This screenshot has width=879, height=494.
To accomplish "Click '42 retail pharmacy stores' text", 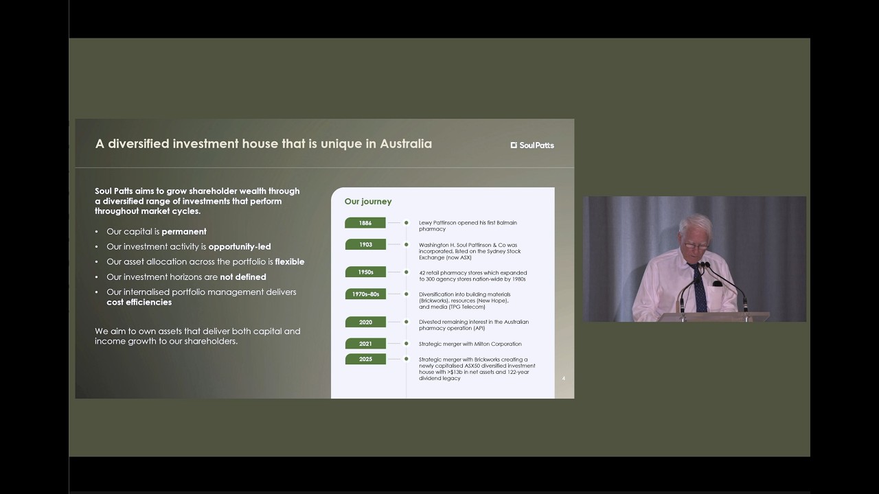I will tap(473, 276).
